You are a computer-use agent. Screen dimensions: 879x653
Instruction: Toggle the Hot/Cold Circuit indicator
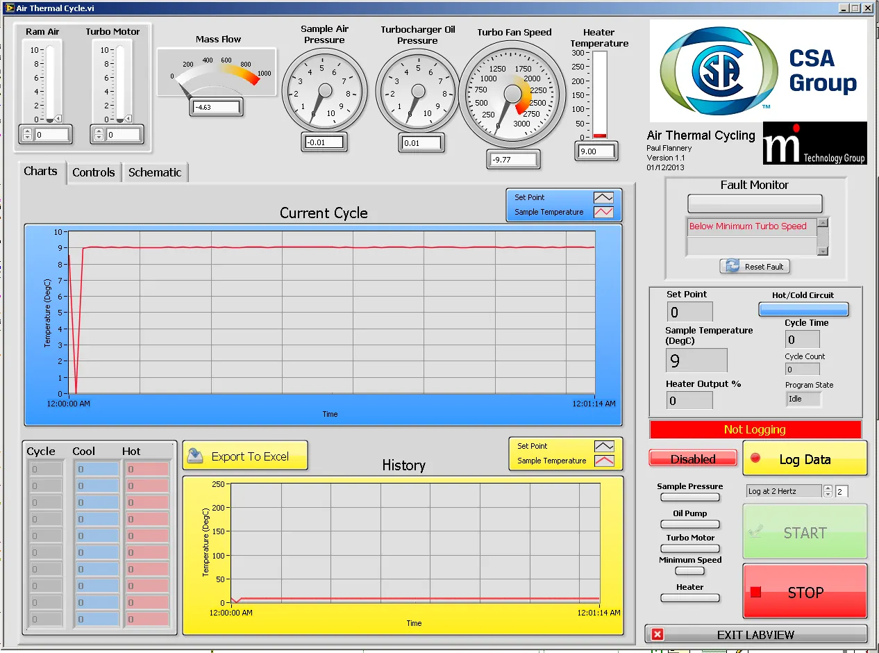(x=803, y=310)
